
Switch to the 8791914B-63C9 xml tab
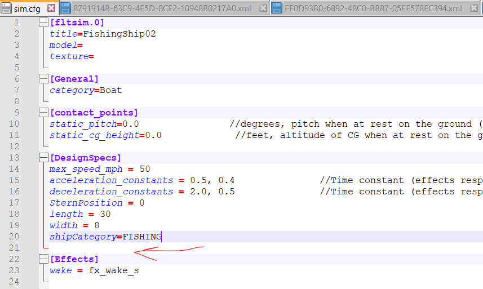pos(163,8)
